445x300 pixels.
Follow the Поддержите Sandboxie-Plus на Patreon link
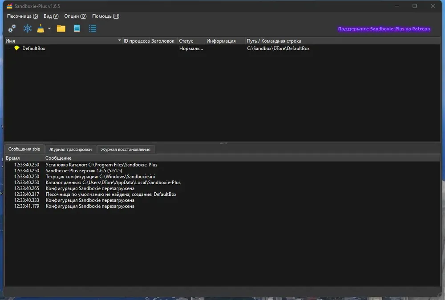[x=384, y=28]
